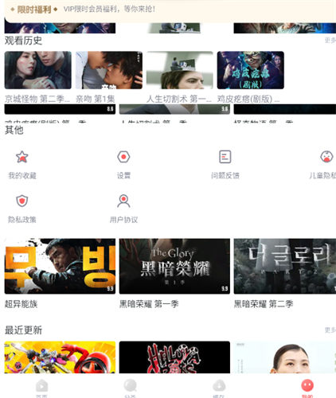Open Settings hexagon icon (设置)

123,157
